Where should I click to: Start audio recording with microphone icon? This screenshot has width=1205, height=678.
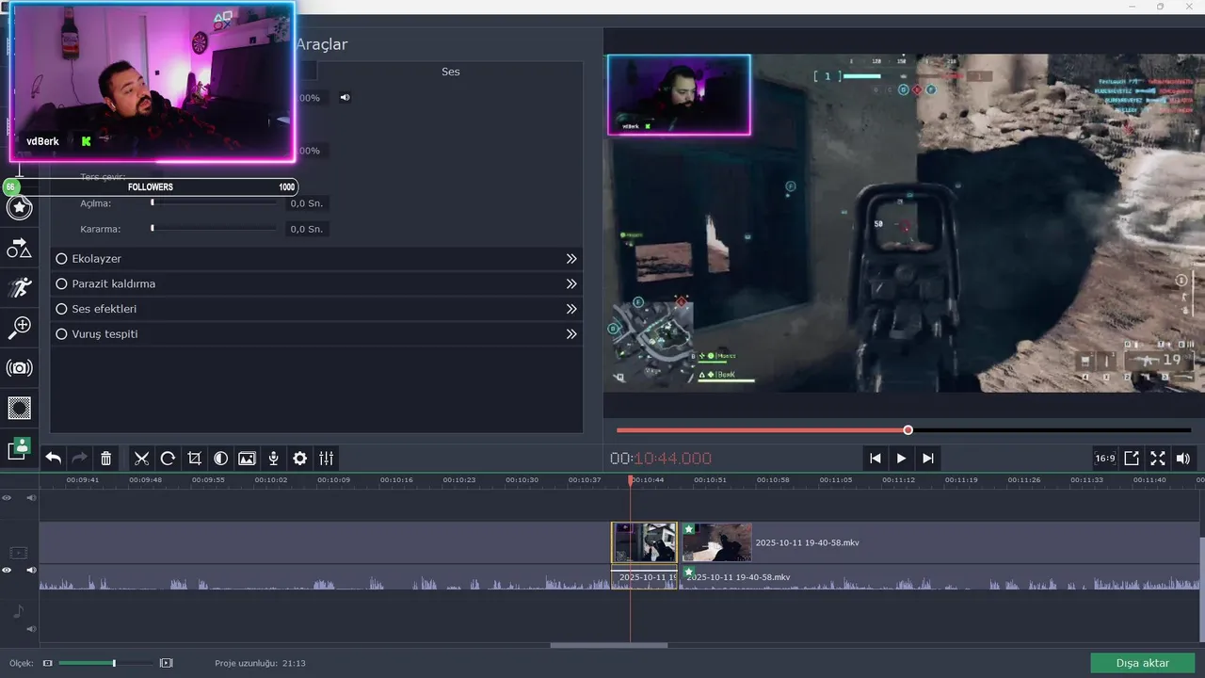(273, 459)
